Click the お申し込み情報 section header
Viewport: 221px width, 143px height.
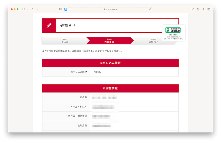click(x=110, y=63)
